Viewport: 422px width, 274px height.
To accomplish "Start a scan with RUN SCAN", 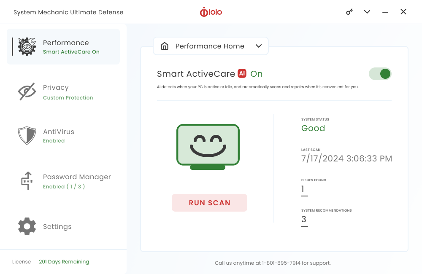I will (x=209, y=203).
